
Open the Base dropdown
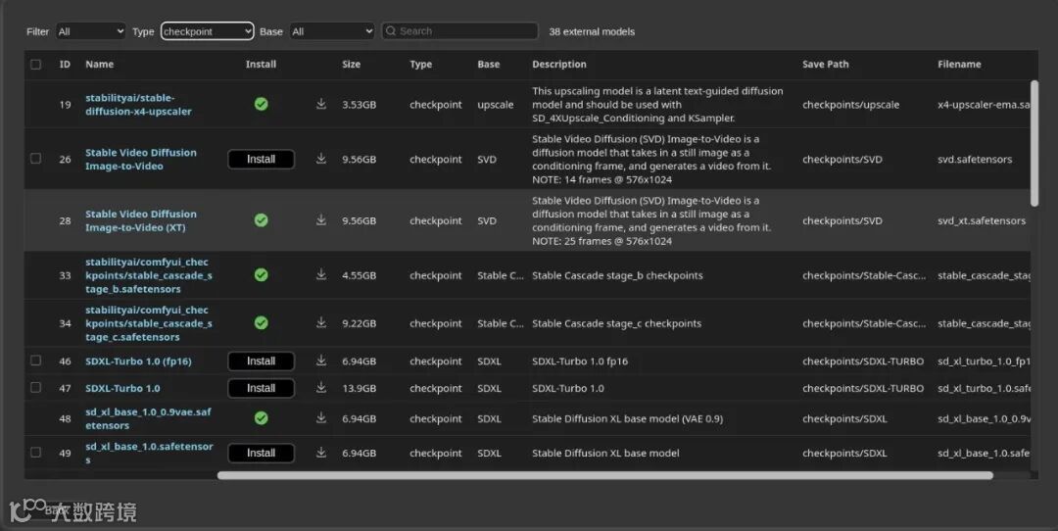tap(332, 31)
